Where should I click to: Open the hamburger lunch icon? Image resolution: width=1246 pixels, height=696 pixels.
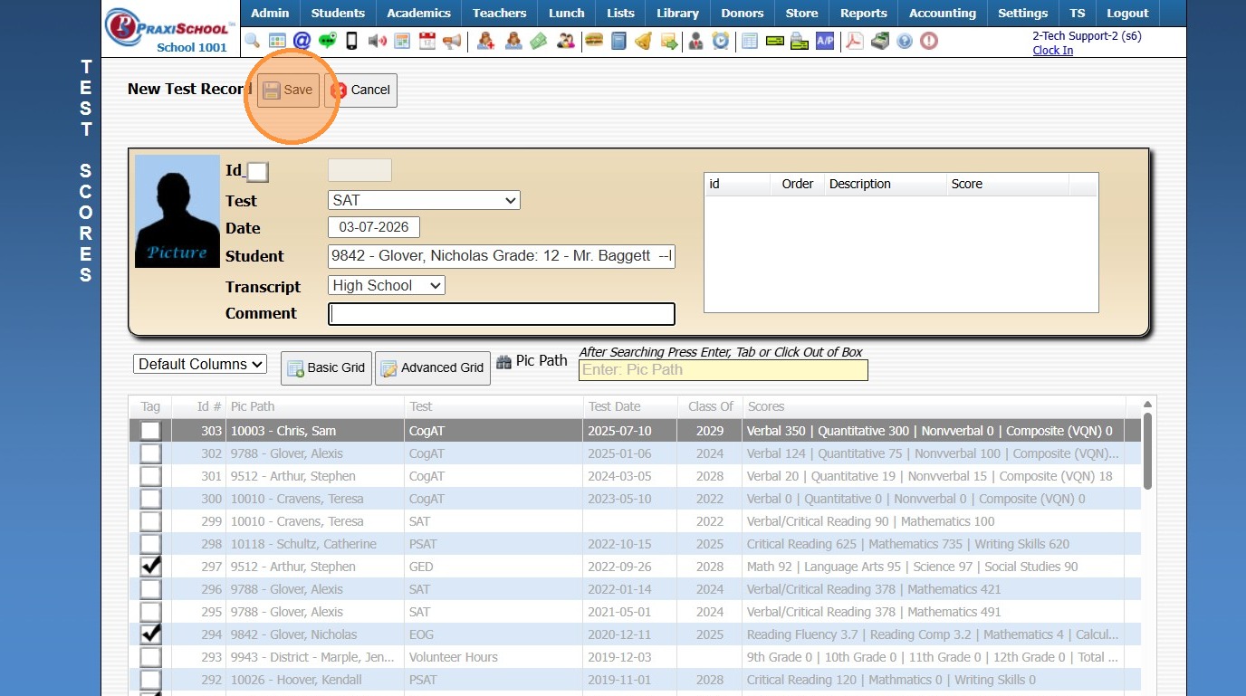point(594,41)
